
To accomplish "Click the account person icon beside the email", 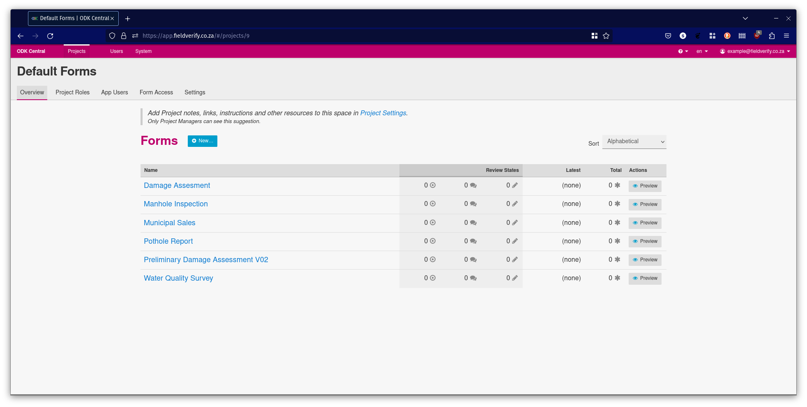I will pos(722,51).
